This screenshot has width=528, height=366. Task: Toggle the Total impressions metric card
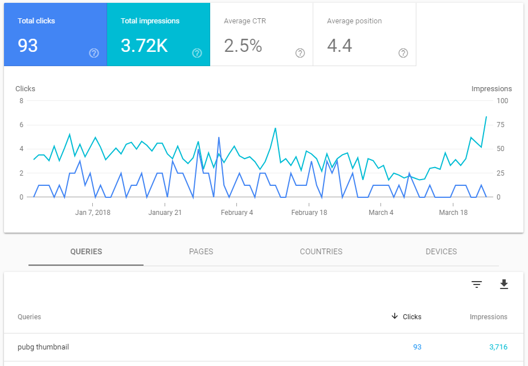158,35
